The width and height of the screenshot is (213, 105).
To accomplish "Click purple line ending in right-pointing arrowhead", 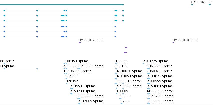I will click(63, 53).
